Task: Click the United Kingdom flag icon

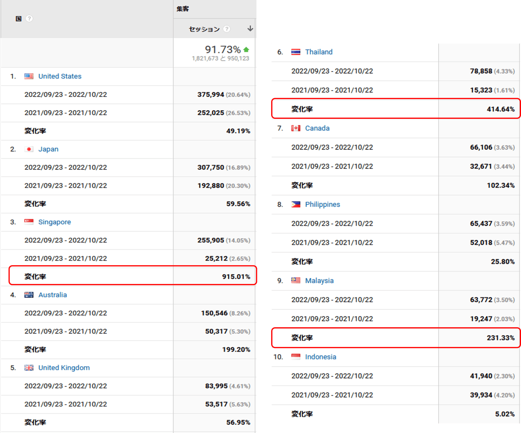Action: coord(29,368)
